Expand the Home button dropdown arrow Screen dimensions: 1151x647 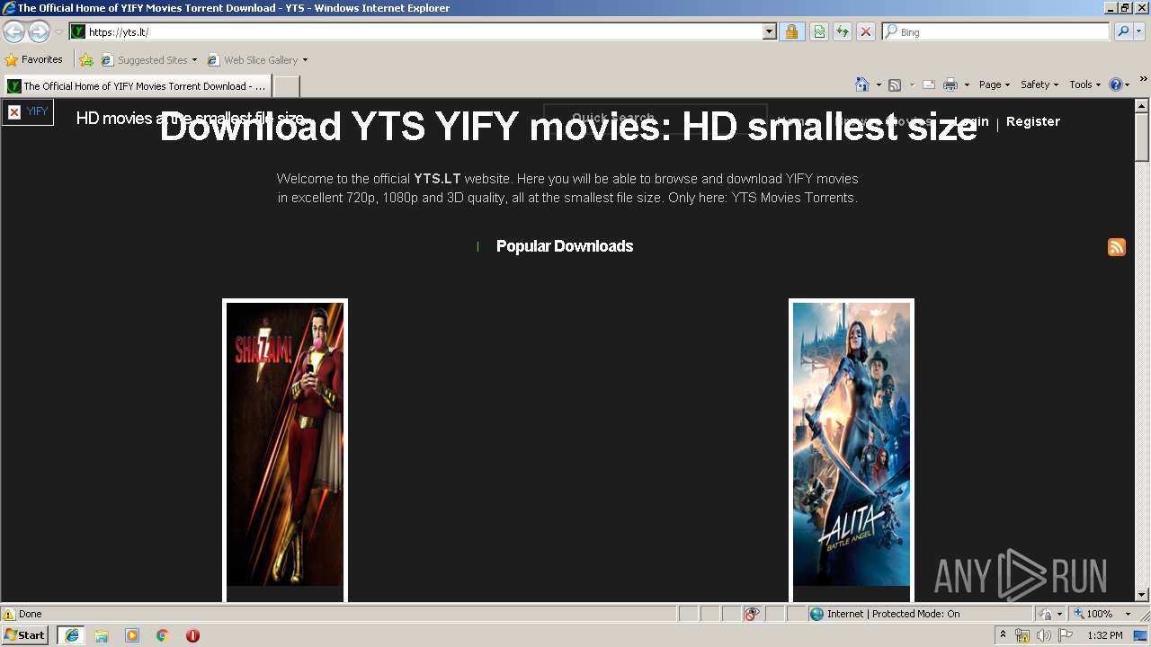click(879, 84)
